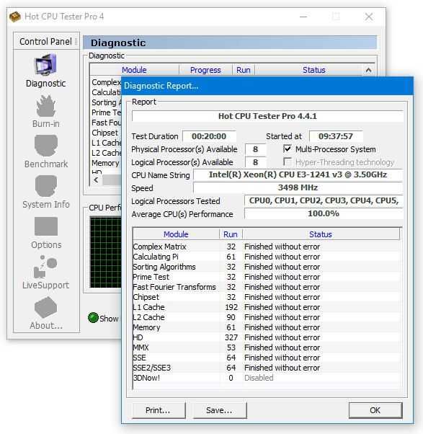Screen dimensions: 423x434
Task: Open the About... box icon
Action: click(x=45, y=307)
